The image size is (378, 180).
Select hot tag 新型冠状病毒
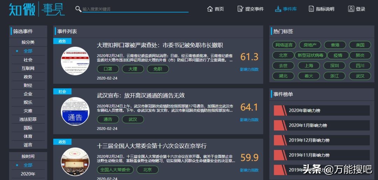310,55
